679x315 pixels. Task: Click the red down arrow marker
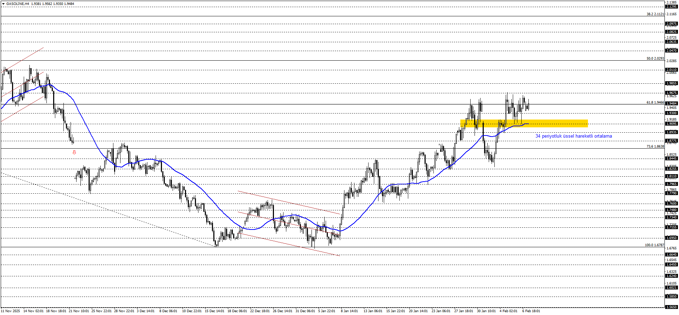[x=74, y=153]
